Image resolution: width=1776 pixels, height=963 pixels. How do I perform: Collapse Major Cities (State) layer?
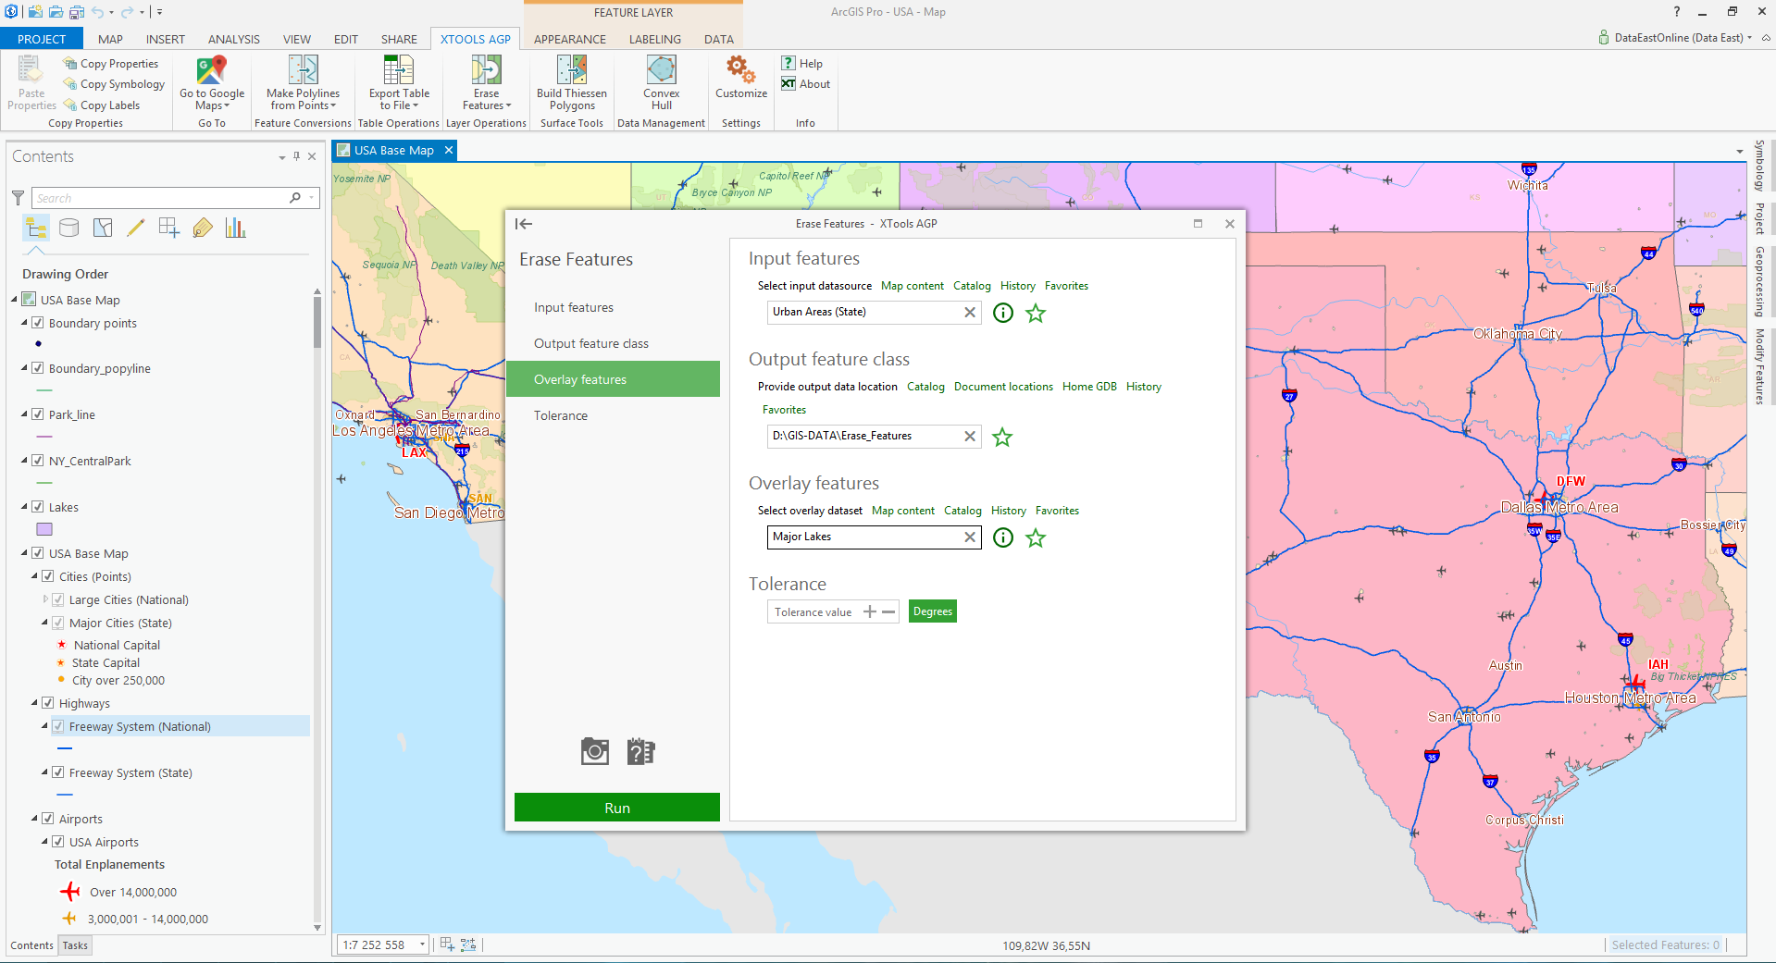[x=44, y=623]
